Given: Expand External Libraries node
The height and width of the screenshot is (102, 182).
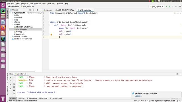Looking at the screenshot, I should 10,37.
